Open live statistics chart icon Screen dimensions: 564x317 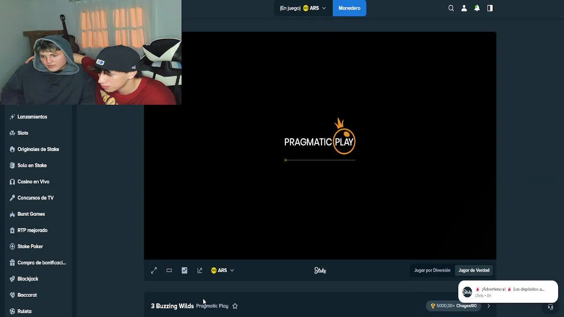184,270
